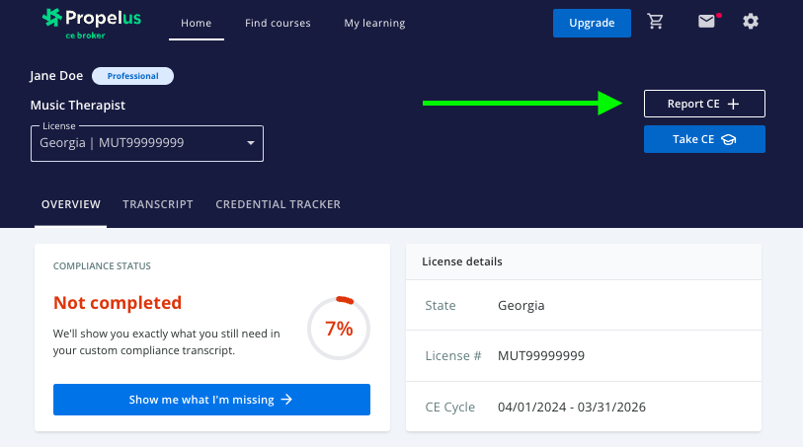Click the Professional badge next to Jane Doe
The image size is (803, 447).
pyautogui.click(x=132, y=76)
